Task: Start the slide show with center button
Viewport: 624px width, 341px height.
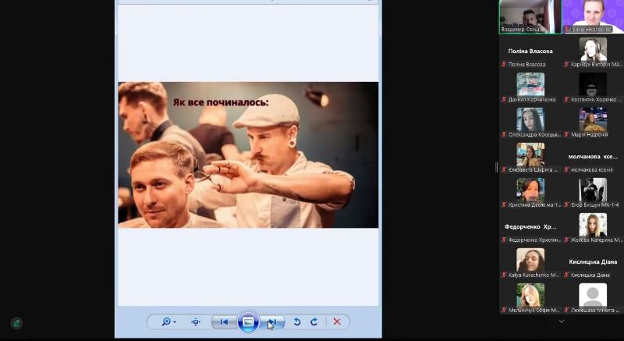Action: tap(248, 321)
